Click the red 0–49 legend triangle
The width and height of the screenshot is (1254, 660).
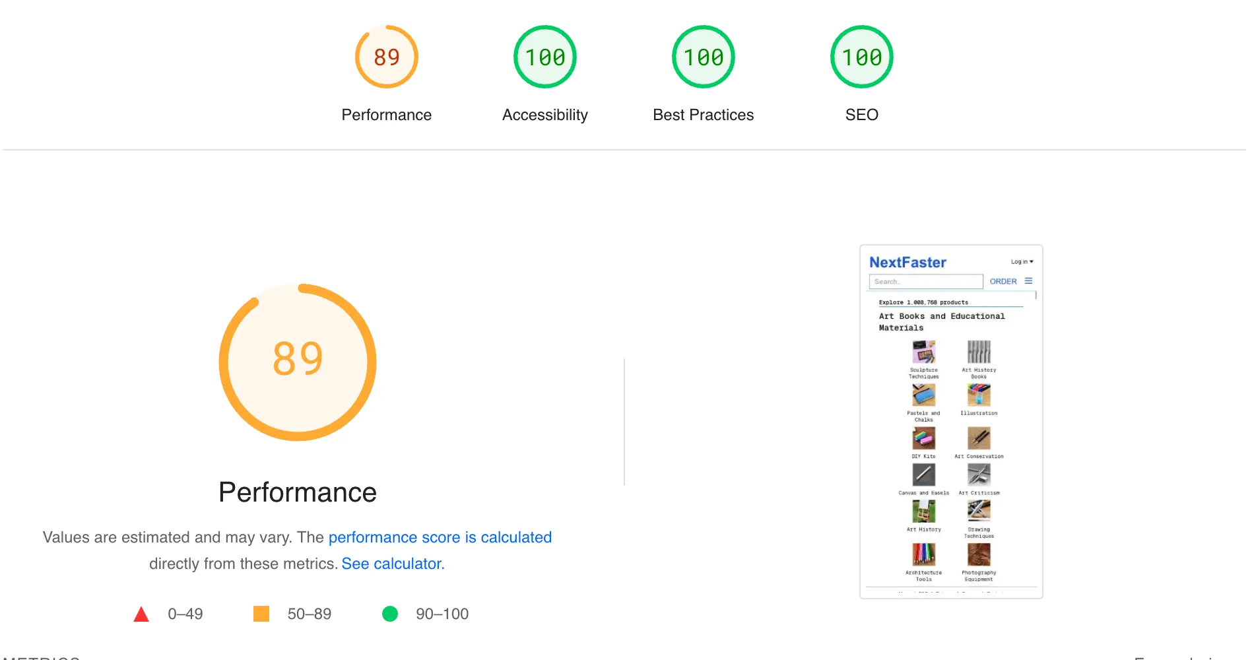click(142, 614)
